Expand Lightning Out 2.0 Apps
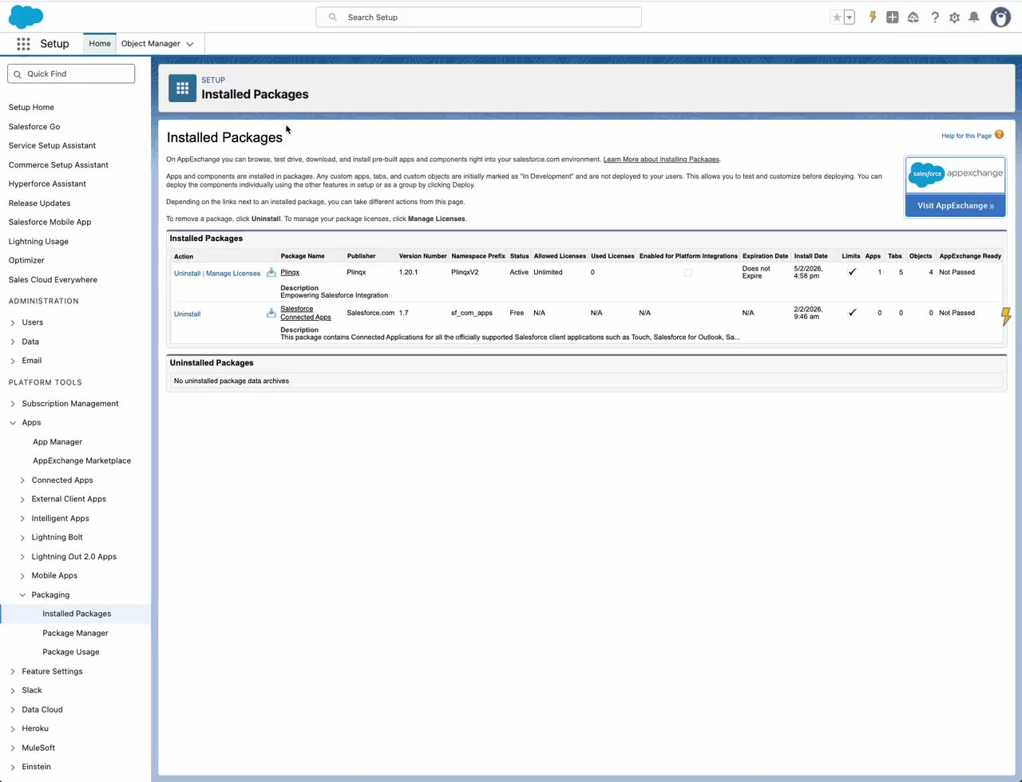 click(22, 557)
